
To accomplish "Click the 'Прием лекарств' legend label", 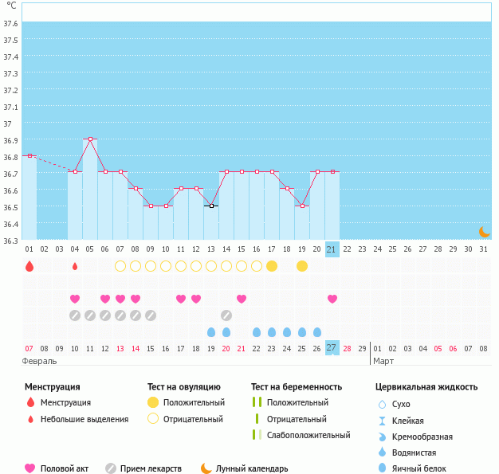I will tap(151, 468).
